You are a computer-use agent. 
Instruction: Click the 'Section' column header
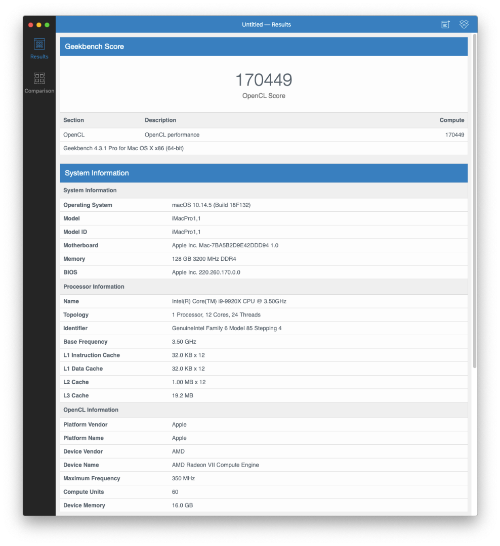73,120
